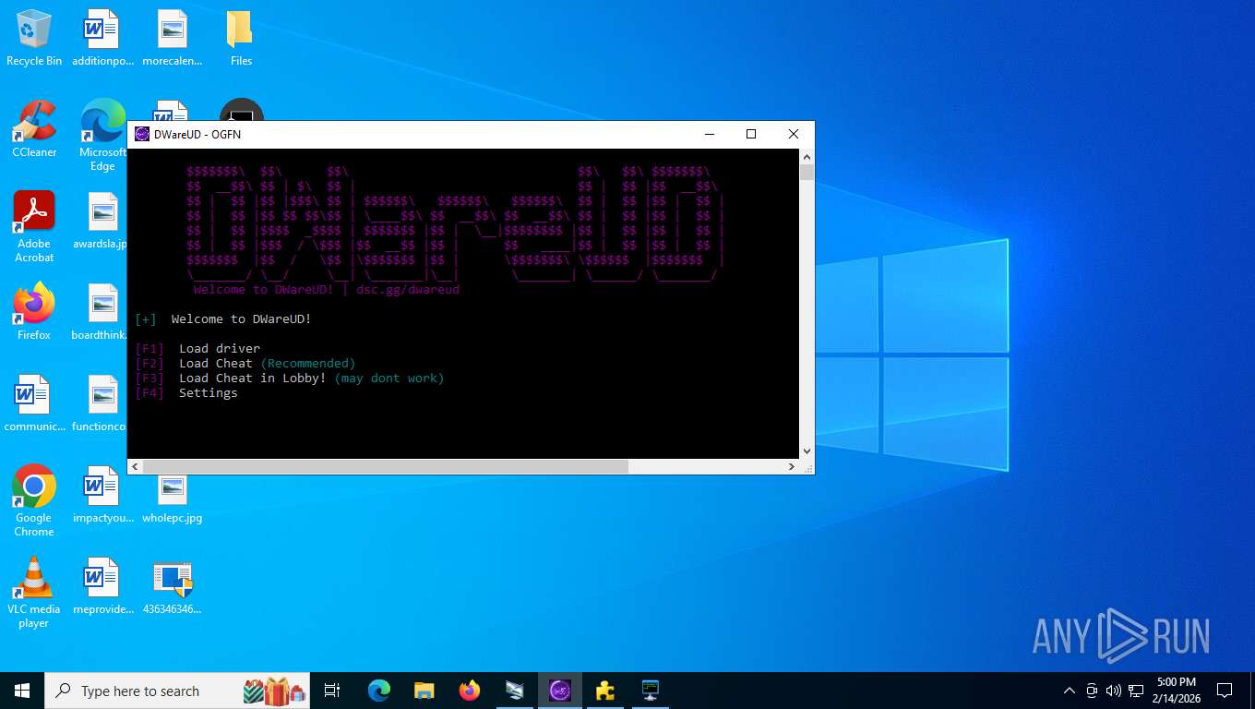Click the "Welcome to DWareUD!" [+] line
1255x709 pixels.
pyautogui.click(x=223, y=318)
